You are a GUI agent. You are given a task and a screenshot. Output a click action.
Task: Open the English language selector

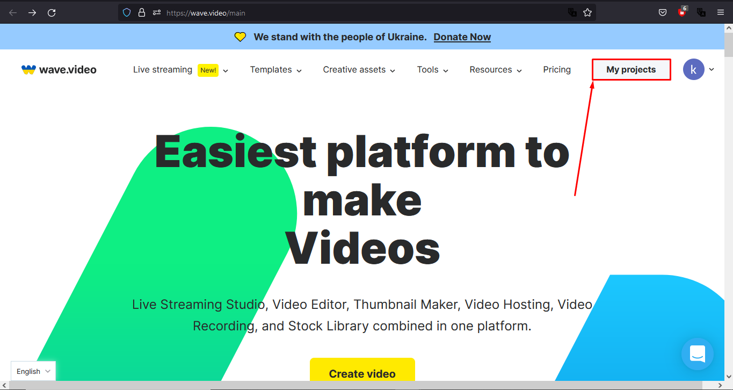click(33, 371)
